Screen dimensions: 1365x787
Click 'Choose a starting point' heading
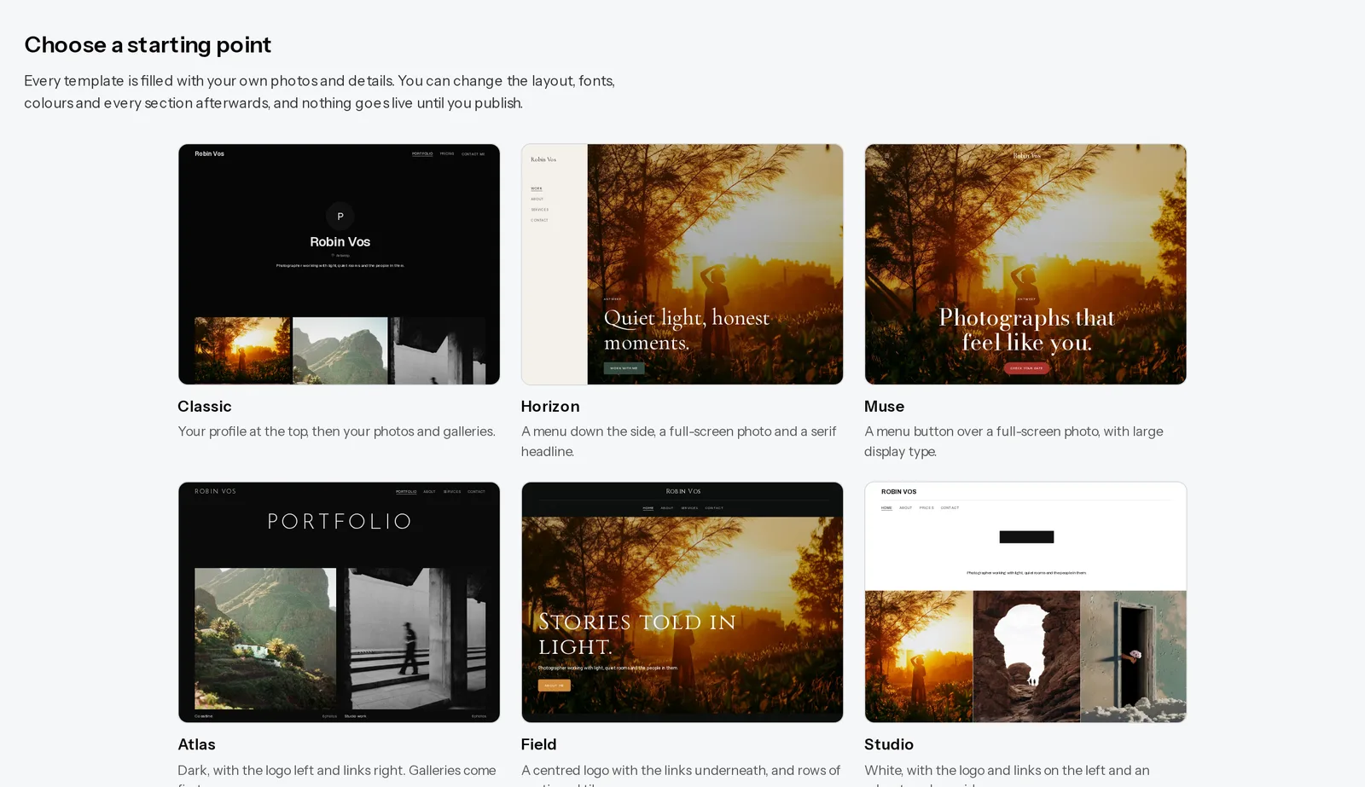pyautogui.click(x=148, y=44)
